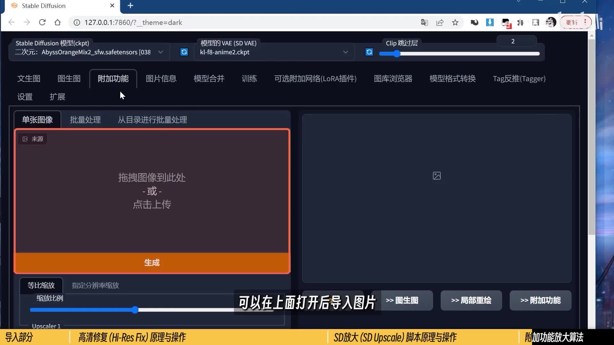Viewport: 614px width, 345px height.
Task: Click the download extension arrow icon
Action: pyautogui.click(x=490, y=22)
